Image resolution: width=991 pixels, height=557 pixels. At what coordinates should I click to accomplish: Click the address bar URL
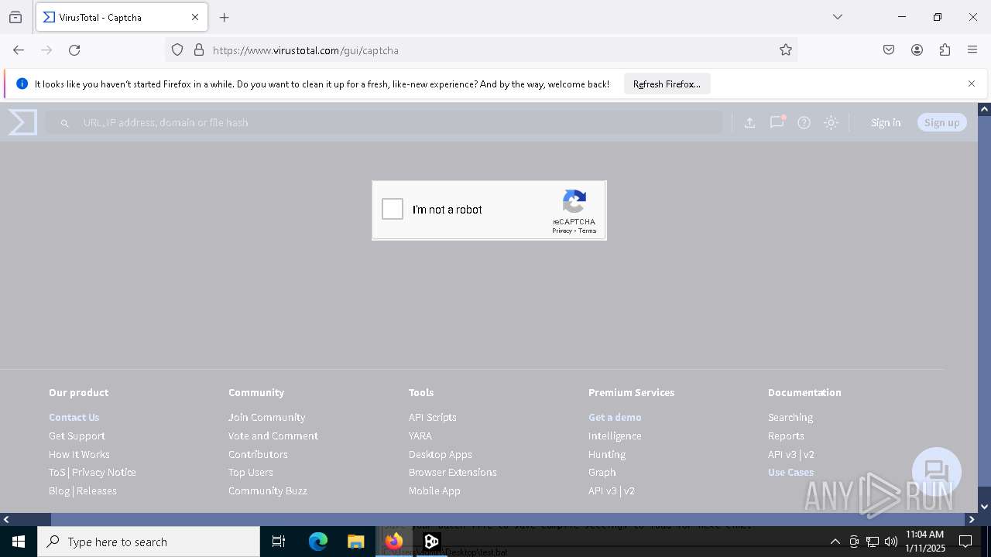pos(306,50)
